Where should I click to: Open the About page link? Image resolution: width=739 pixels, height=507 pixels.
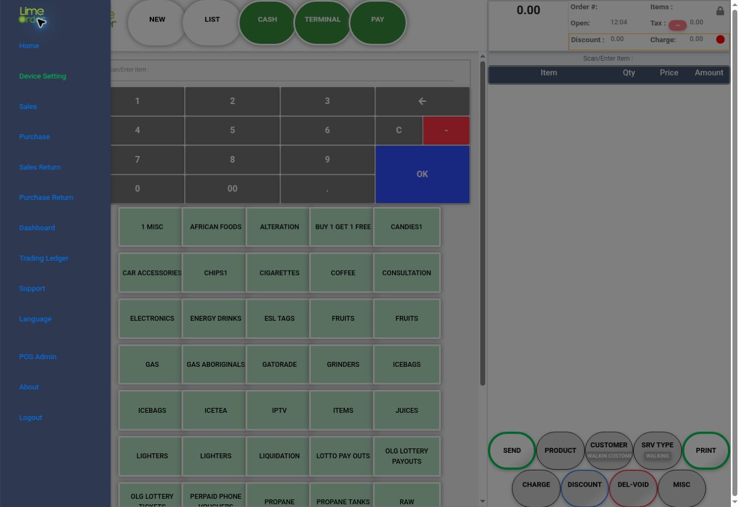pos(29,387)
